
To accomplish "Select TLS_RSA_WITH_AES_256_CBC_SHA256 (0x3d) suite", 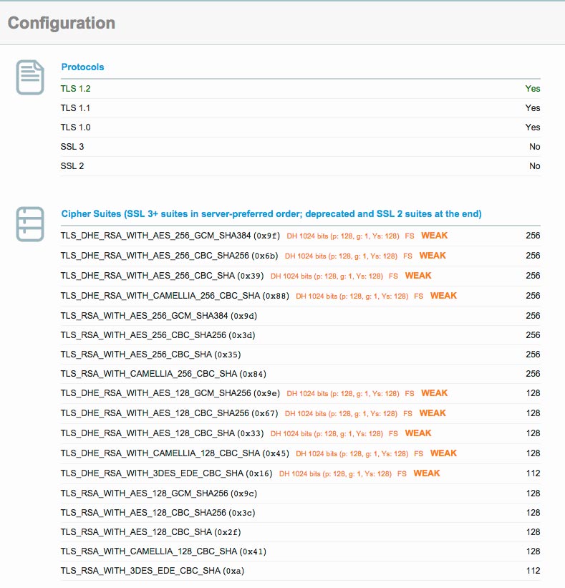I will pos(300,335).
